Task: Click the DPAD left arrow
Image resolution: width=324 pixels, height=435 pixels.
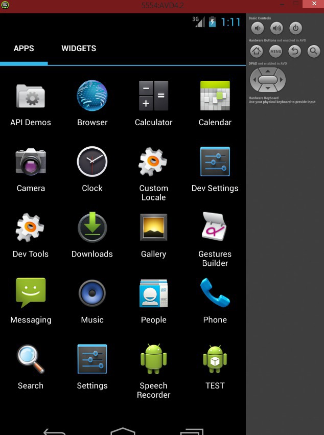Action: coord(254,80)
